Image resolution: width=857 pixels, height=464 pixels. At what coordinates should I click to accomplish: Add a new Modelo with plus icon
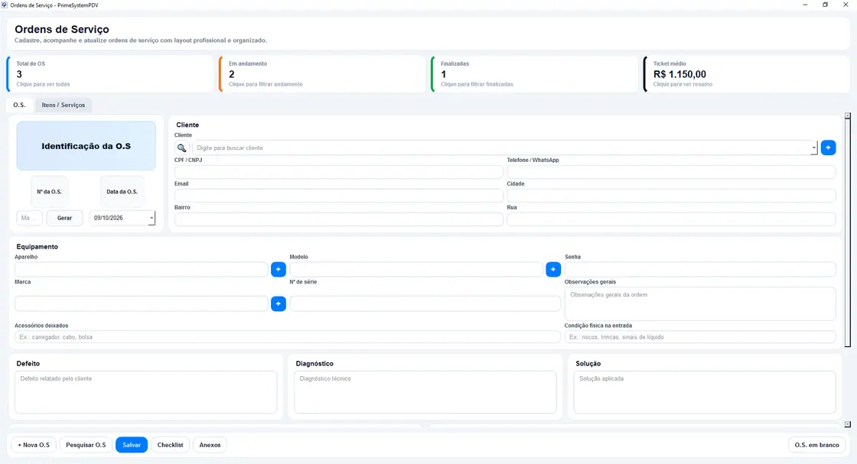click(x=553, y=269)
